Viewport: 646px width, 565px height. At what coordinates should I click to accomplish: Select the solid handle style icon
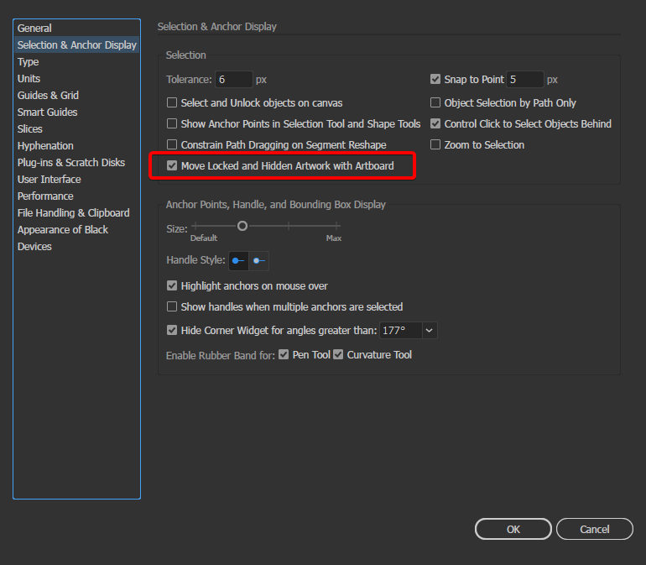(238, 260)
